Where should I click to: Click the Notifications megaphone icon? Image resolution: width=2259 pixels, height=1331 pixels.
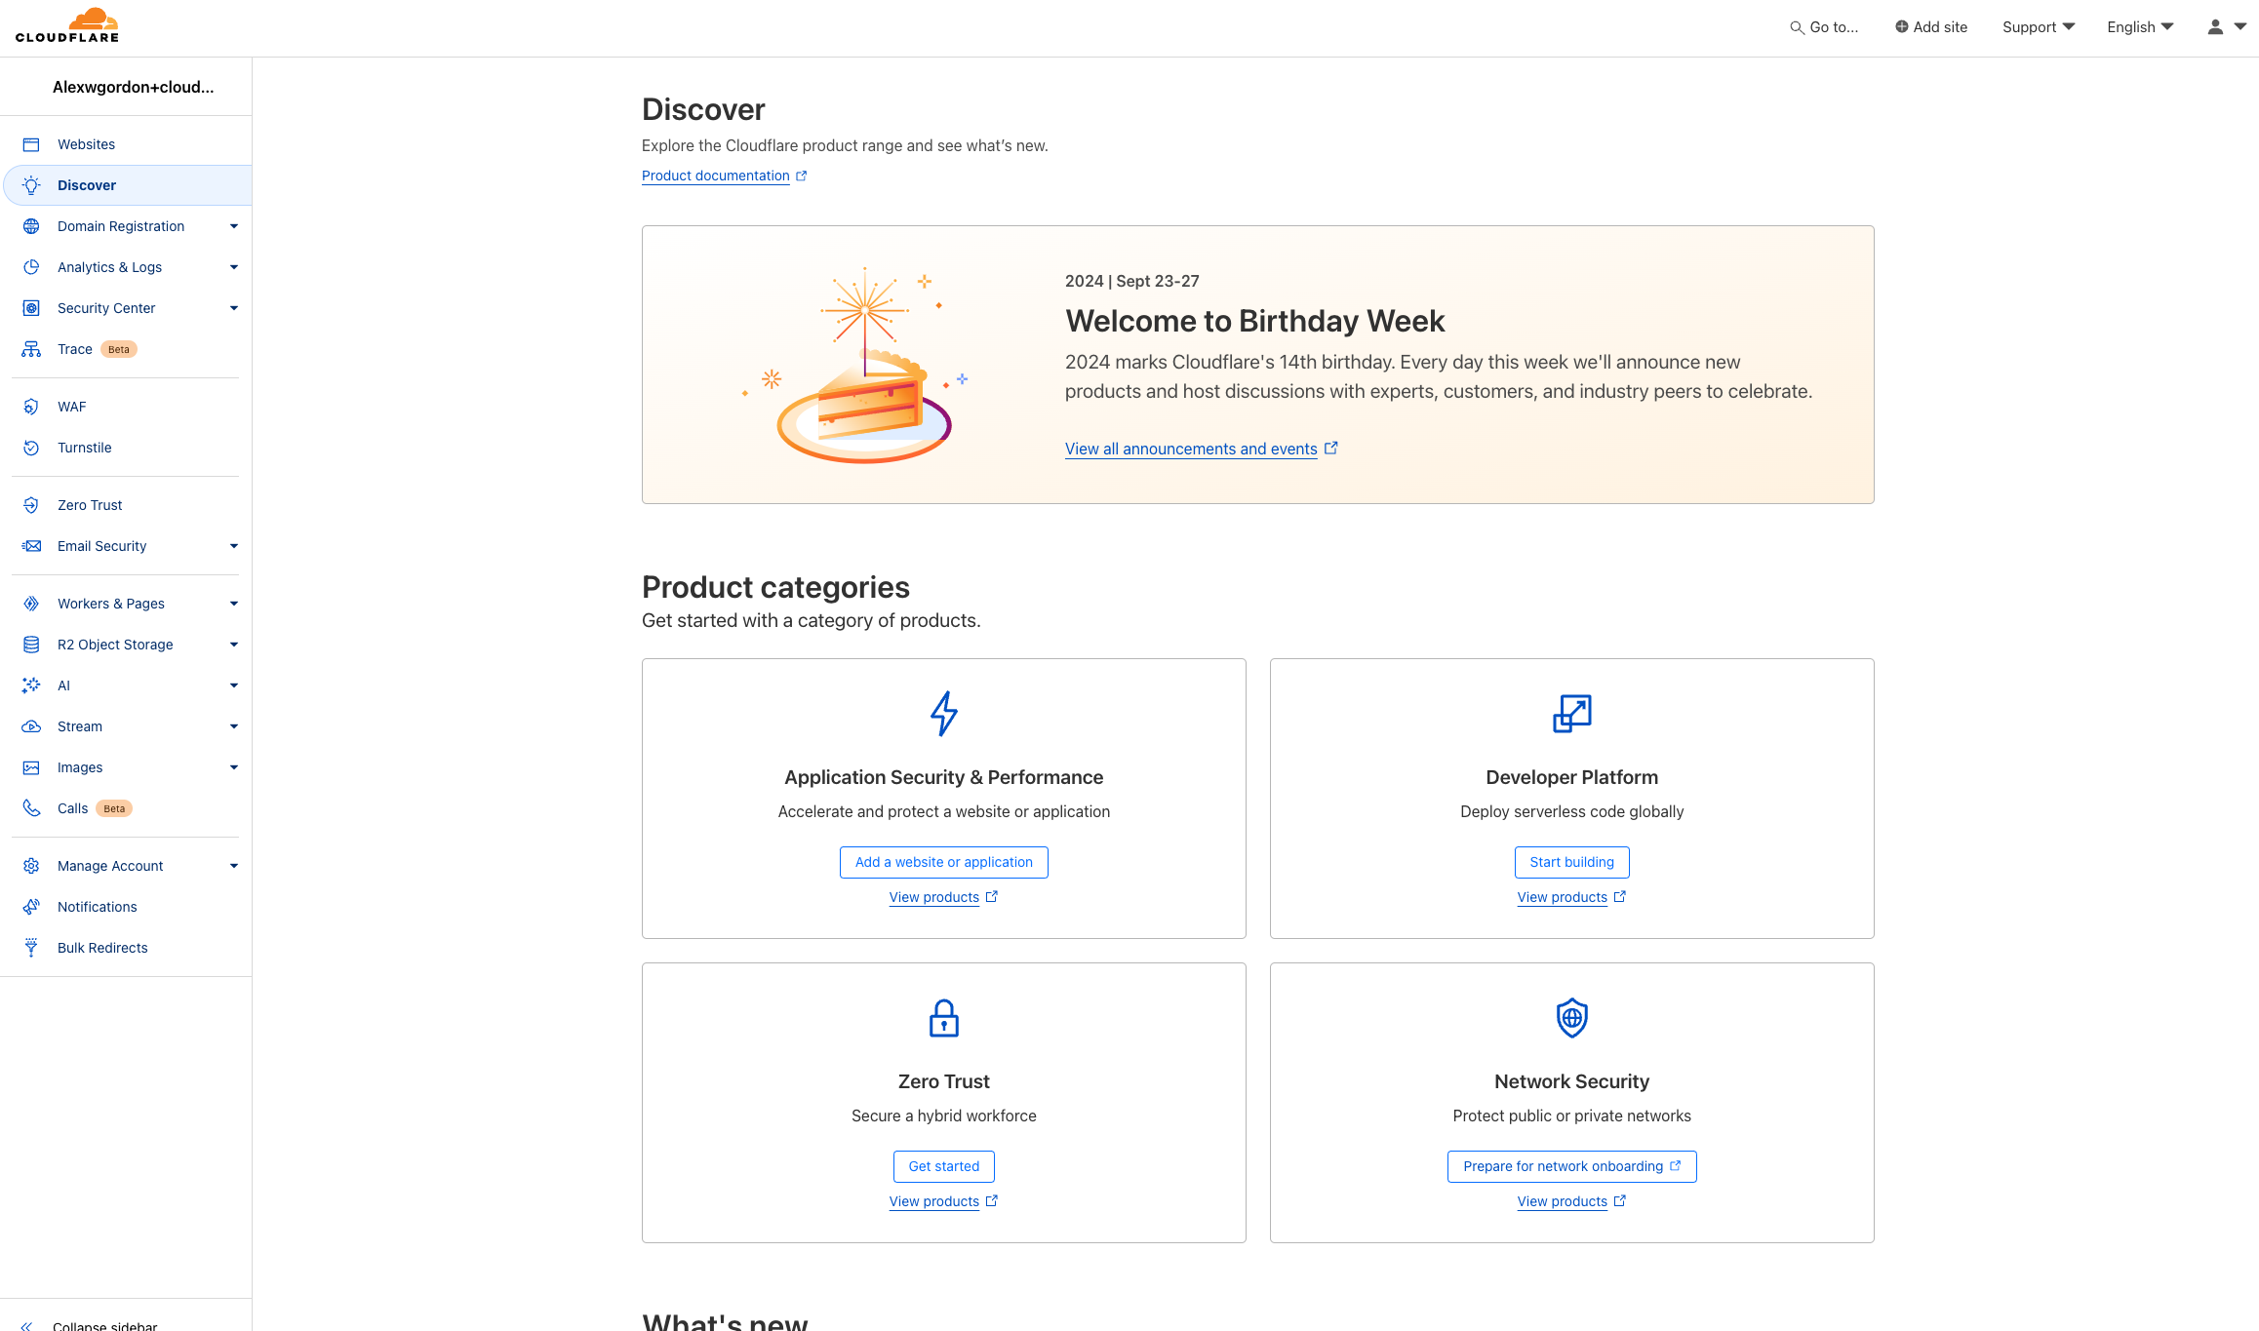31,907
